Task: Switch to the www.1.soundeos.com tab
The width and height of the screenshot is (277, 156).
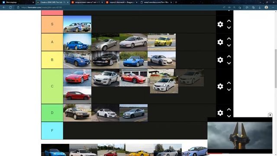Action: pyautogui.click(x=156, y=2)
